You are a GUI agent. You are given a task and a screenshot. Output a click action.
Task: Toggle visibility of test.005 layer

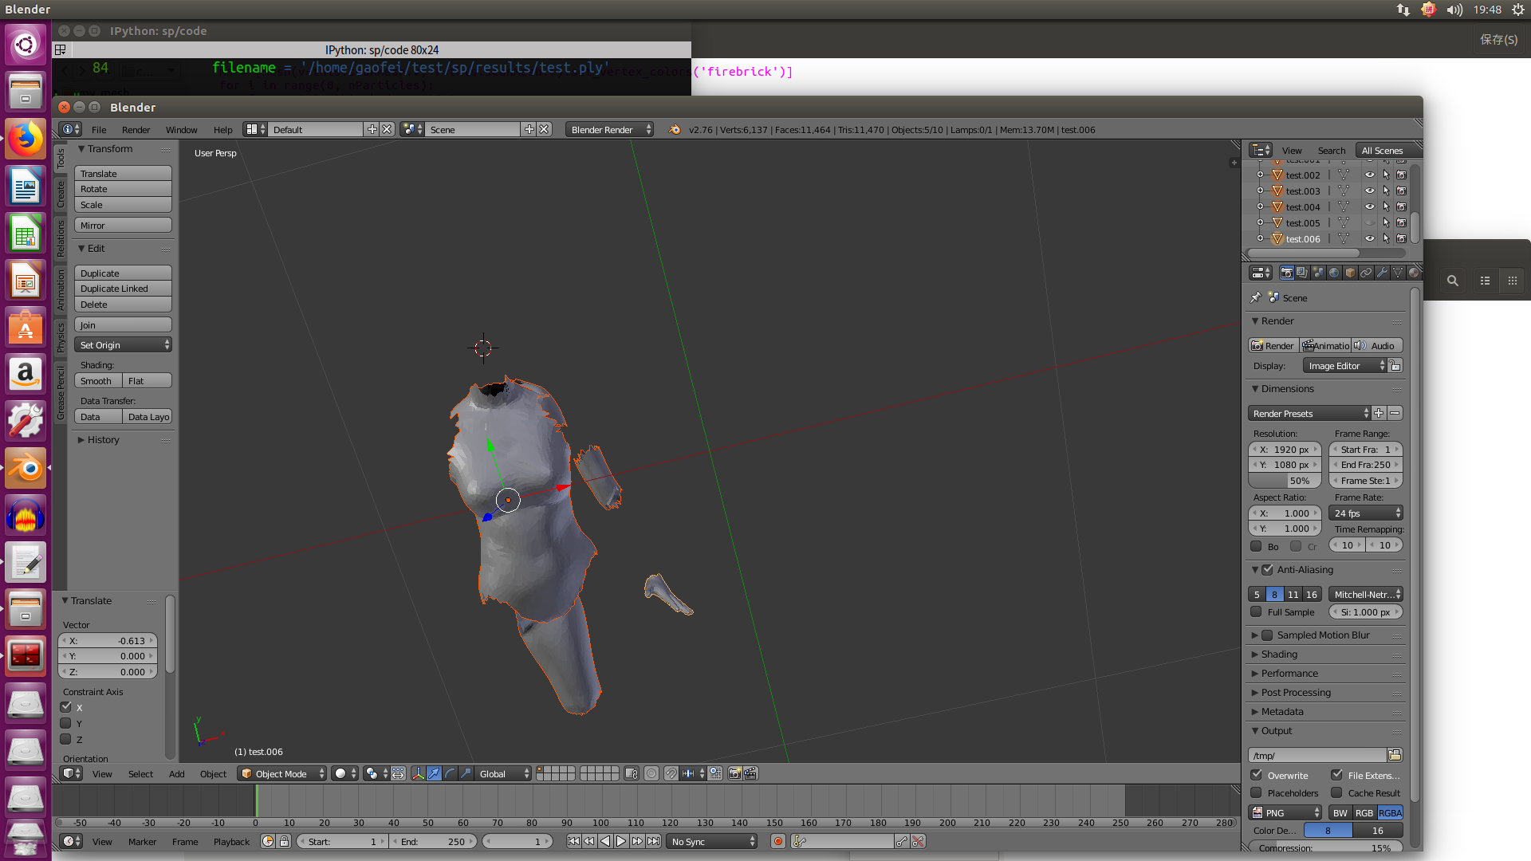coord(1369,222)
